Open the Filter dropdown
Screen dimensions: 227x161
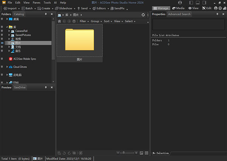tap(84, 21)
